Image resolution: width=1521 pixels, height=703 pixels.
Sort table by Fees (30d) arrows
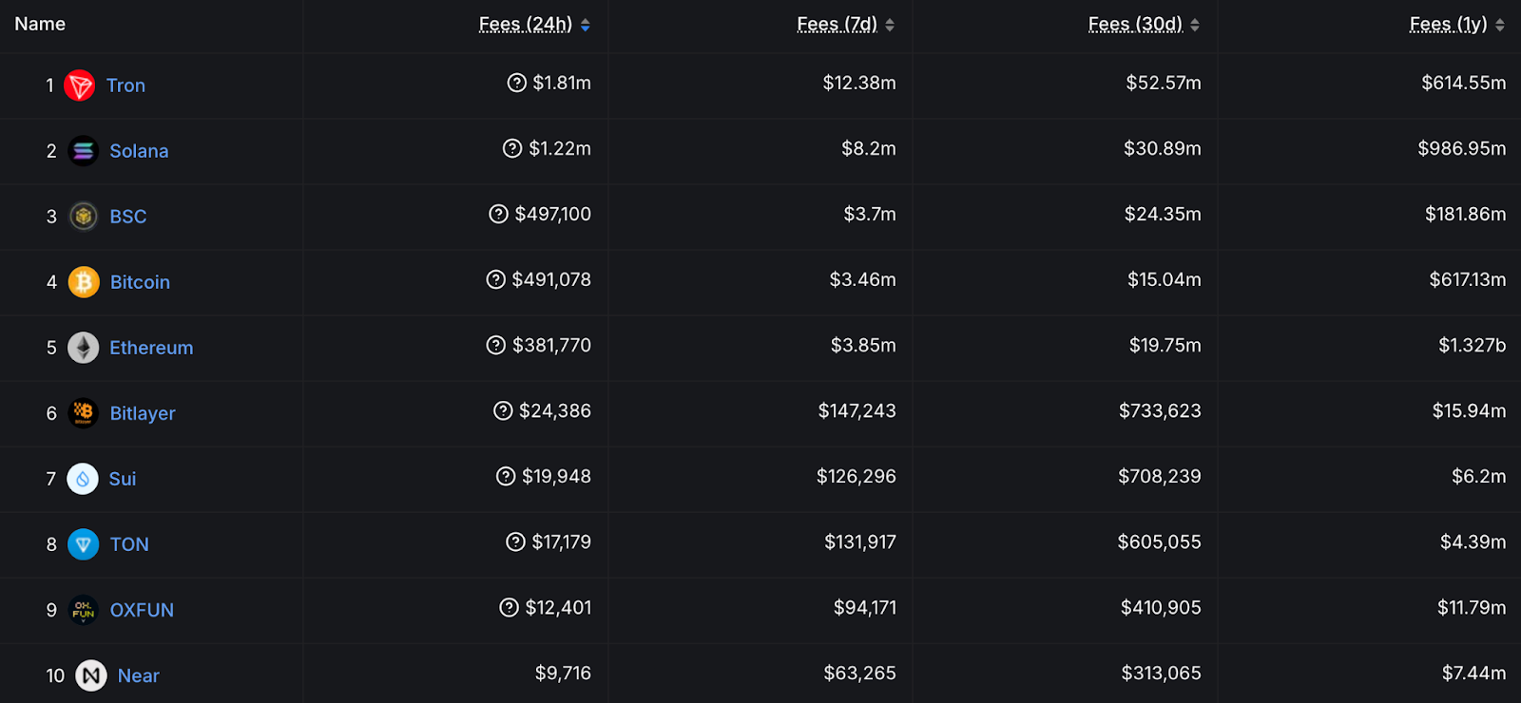(x=1195, y=25)
